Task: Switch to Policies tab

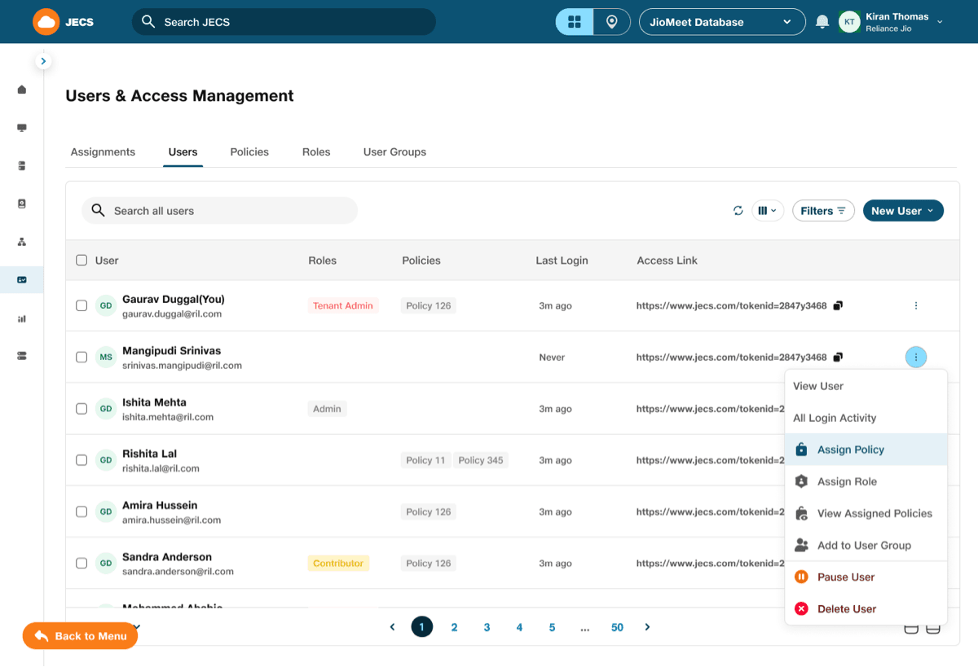Action: click(x=249, y=152)
